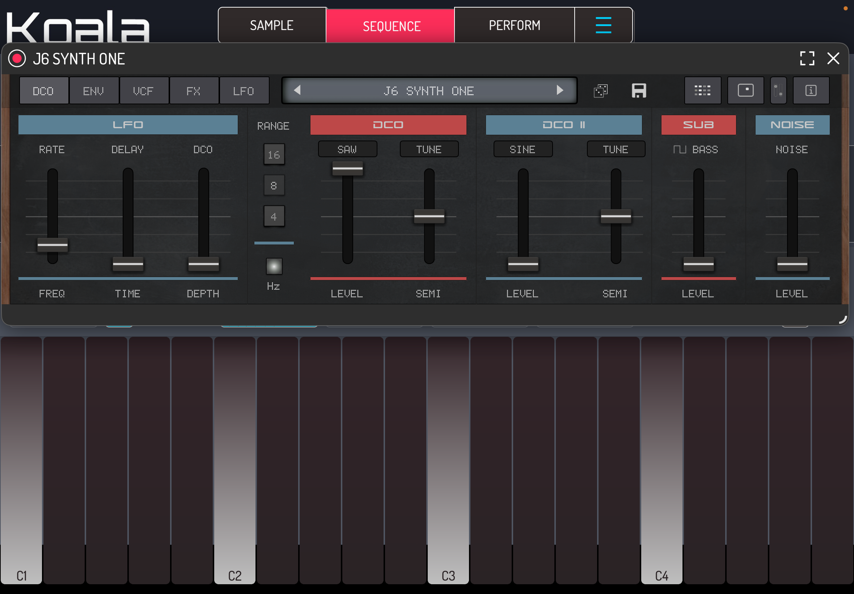Close the J6 Synth One window

(x=833, y=58)
